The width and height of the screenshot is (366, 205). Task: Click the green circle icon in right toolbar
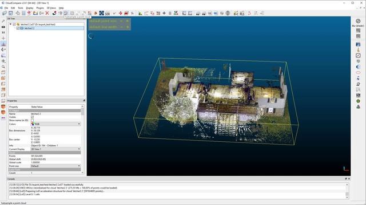358,101
